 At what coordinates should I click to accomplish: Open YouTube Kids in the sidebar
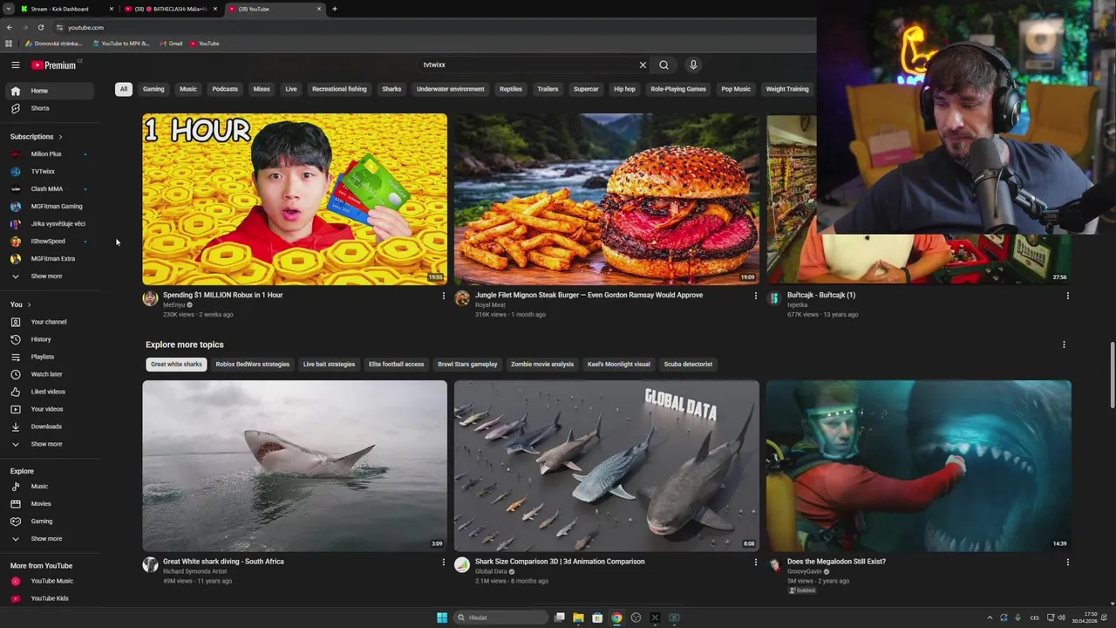[x=50, y=598]
